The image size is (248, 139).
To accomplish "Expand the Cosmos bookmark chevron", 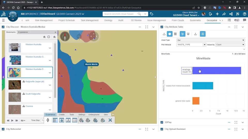I will point(50,110).
